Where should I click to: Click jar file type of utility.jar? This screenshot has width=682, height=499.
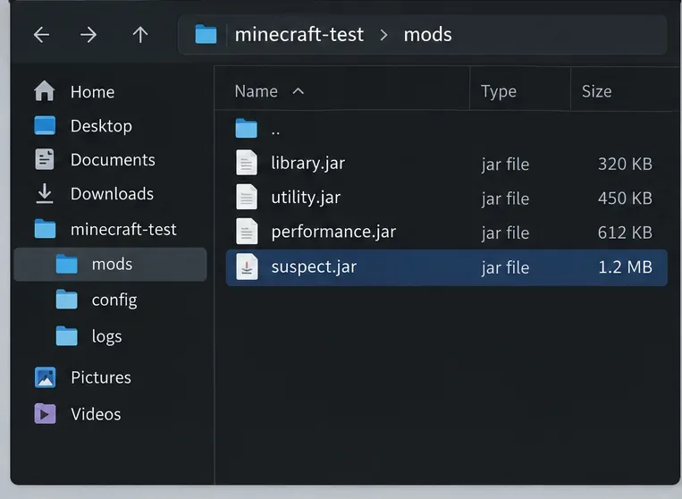(505, 199)
